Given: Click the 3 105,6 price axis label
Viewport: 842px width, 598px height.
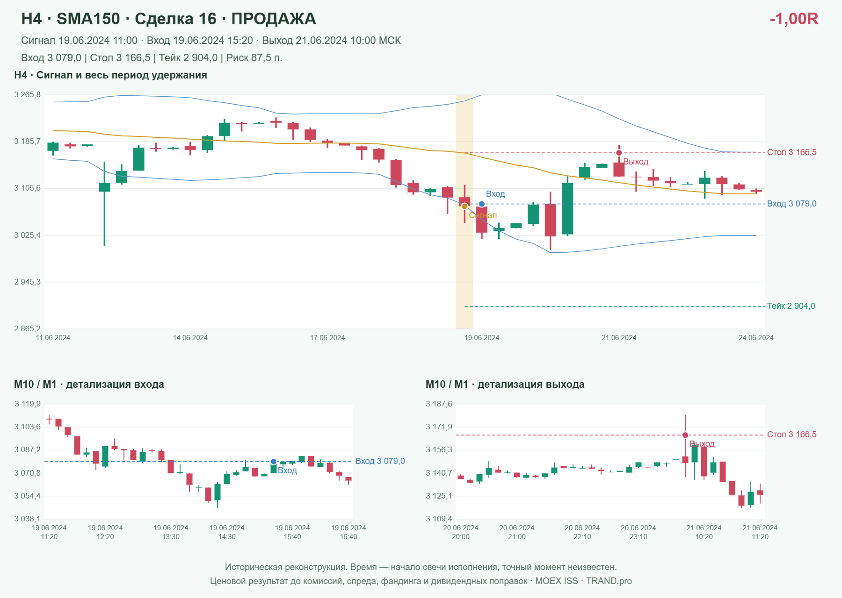Looking at the screenshot, I should [x=28, y=188].
